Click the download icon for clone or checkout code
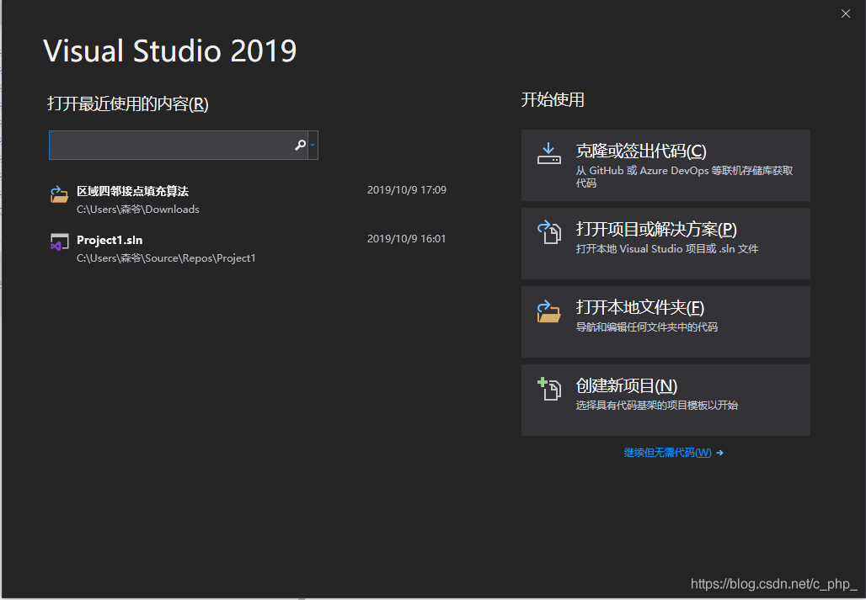The width and height of the screenshot is (866, 600). click(549, 154)
